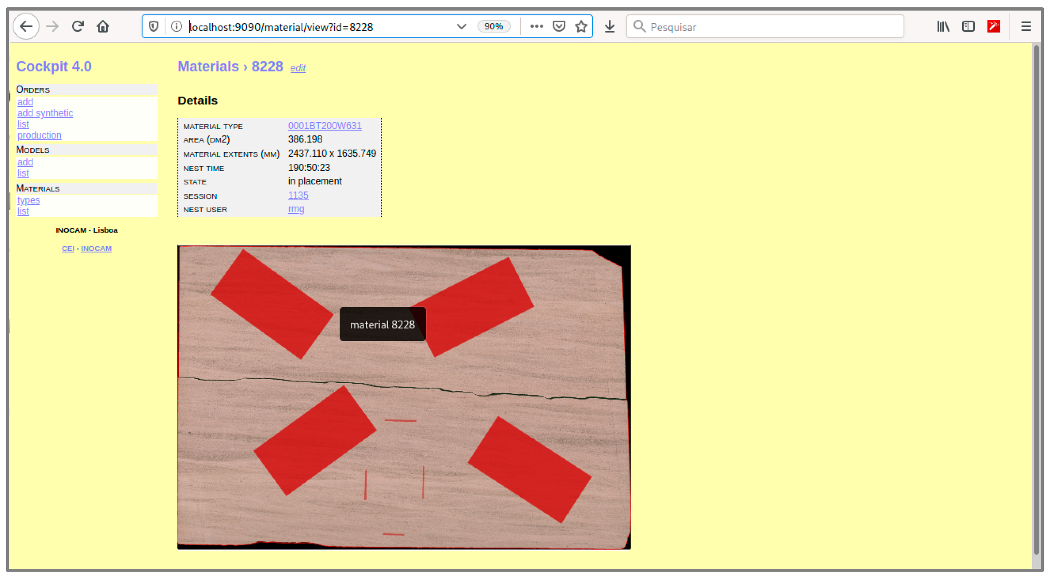Screen dimensions: 1054x579
Task: Go to the browser home page
Action: (103, 26)
